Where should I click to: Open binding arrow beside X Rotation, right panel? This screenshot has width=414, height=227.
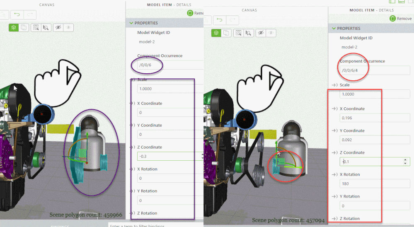coord(335,174)
